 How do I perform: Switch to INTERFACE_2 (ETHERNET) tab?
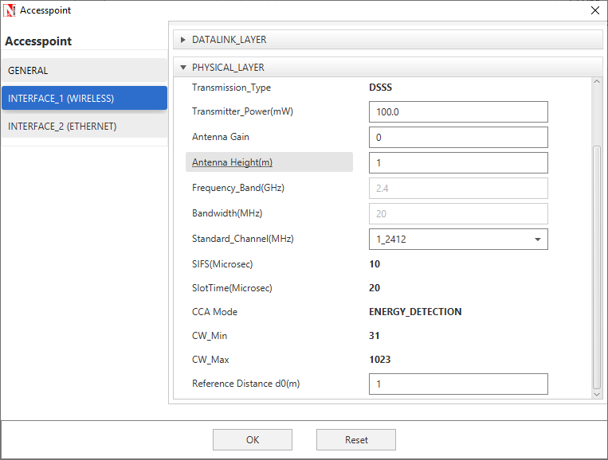point(84,126)
